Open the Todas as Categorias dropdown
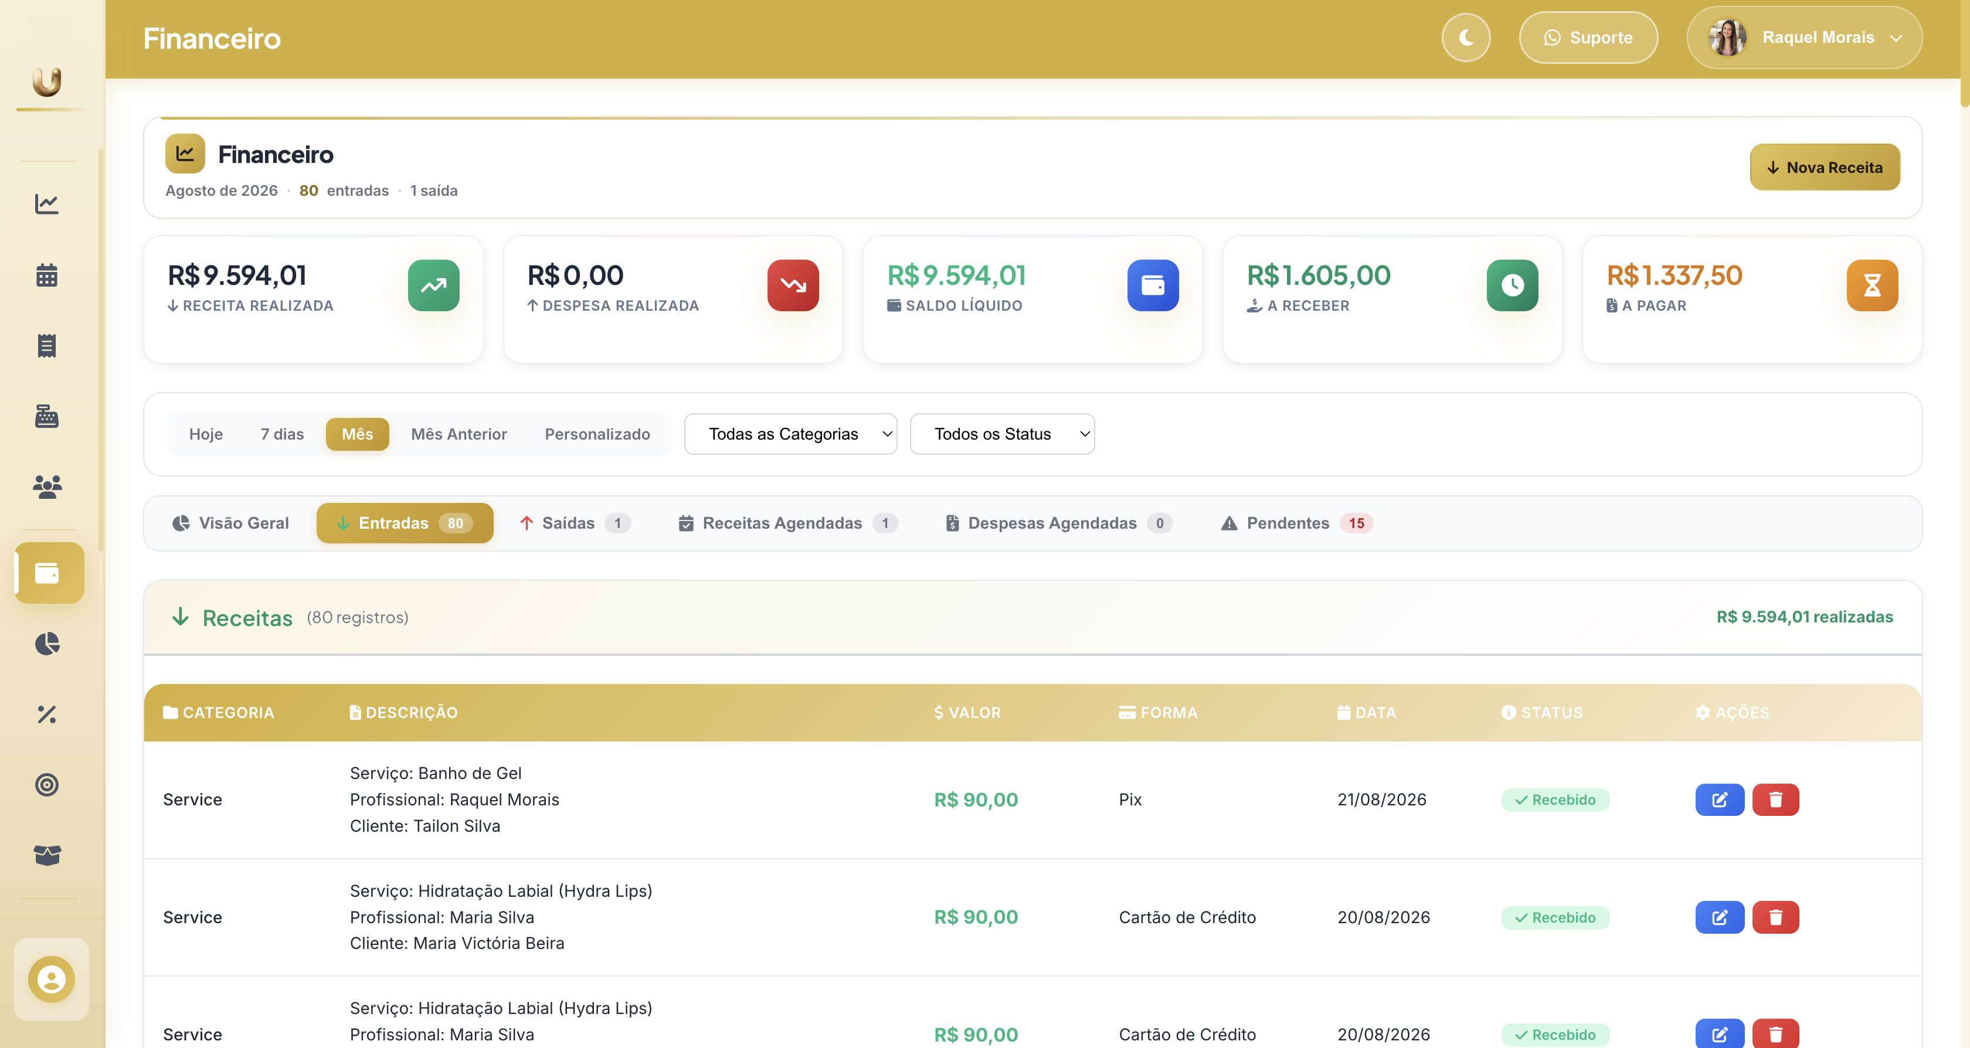1970x1048 pixels. pos(790,433)
